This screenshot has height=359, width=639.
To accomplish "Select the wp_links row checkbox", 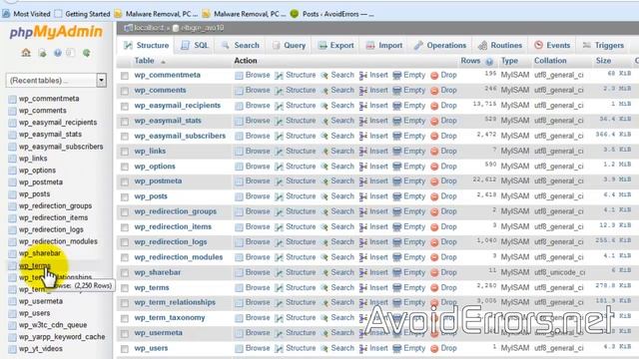I will click(x=125, y=152).
